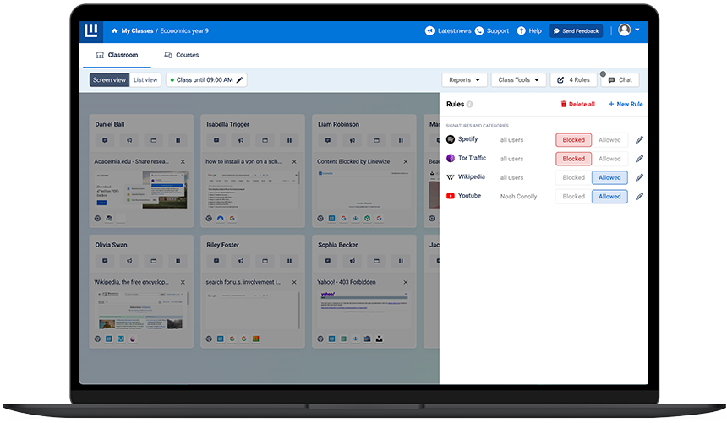This screenshot has height=423, width=727.
Task: Select List view mode
Action: point(145,79)
